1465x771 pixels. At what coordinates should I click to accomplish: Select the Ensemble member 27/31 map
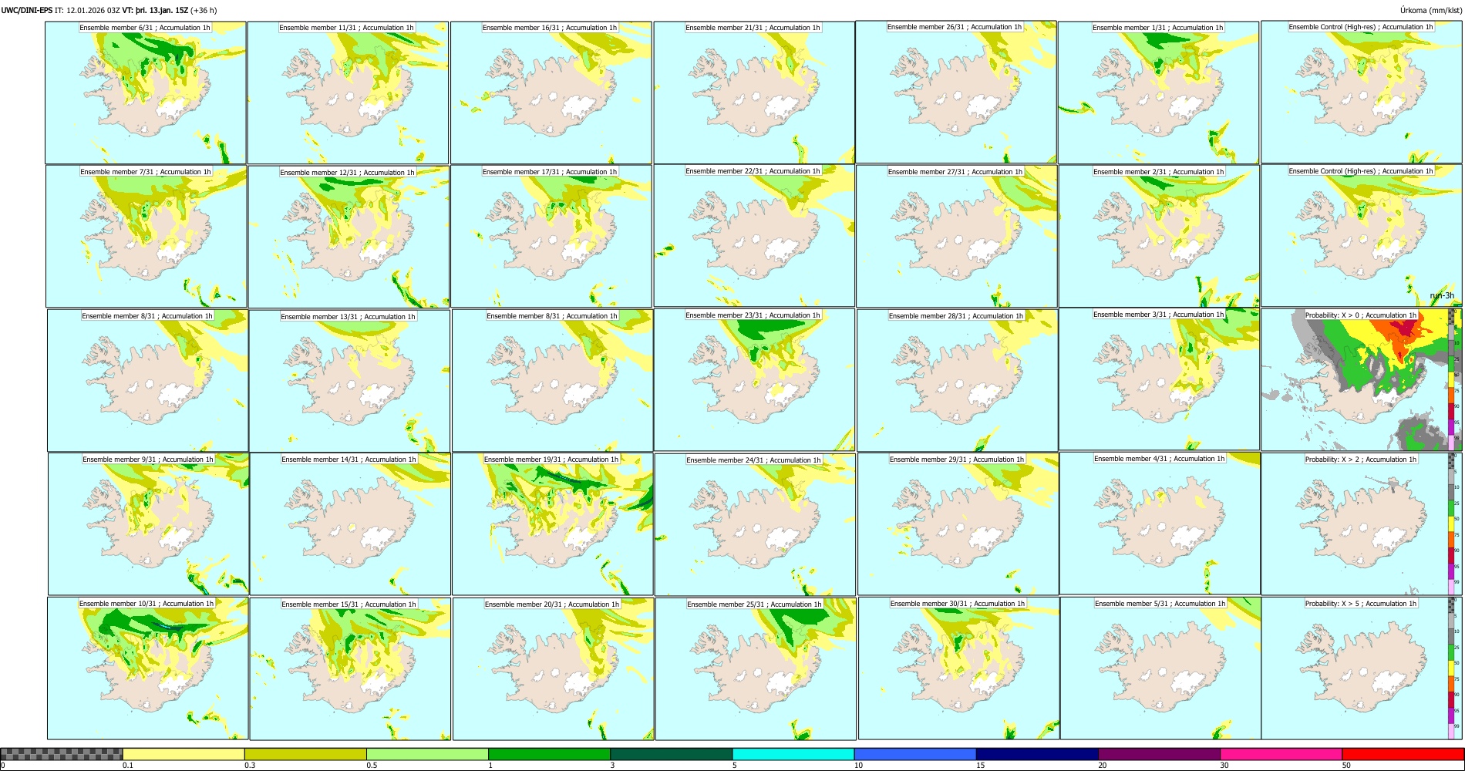[957, 236]
